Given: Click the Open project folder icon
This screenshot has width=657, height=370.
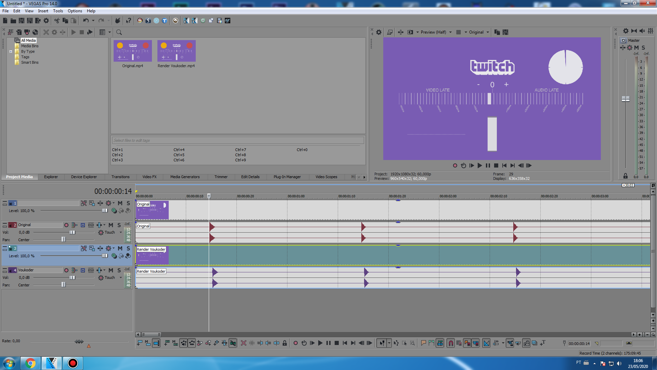Looking at the screenshot, I should 13,21.
